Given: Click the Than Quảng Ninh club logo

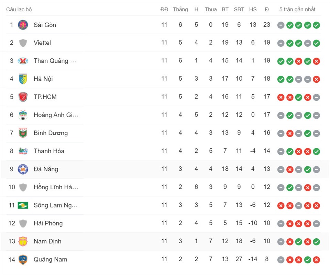Looking at the screenshot, I should pos(23,61).
